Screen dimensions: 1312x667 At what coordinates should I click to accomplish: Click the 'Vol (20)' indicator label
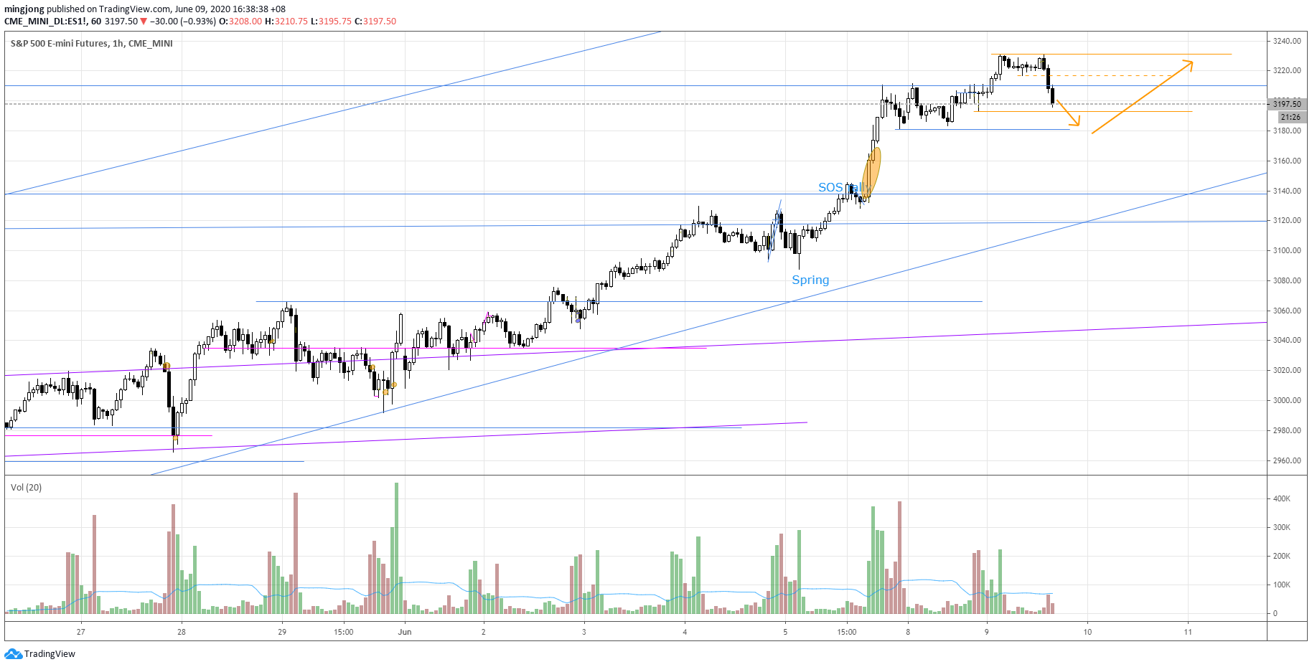tap(26, 488)
